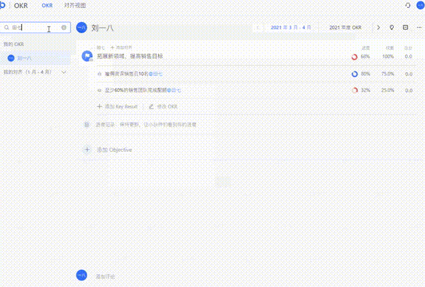Click the blue flag objective icon

(x=87, y=56)
